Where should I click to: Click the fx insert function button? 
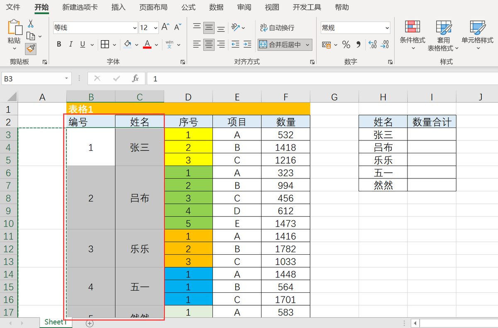[135, 78]
